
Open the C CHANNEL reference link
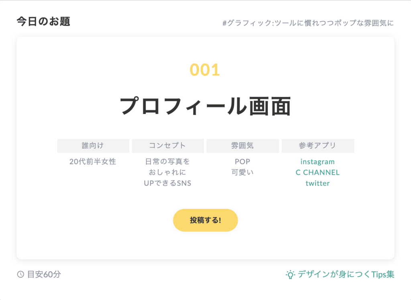(317, 172)
